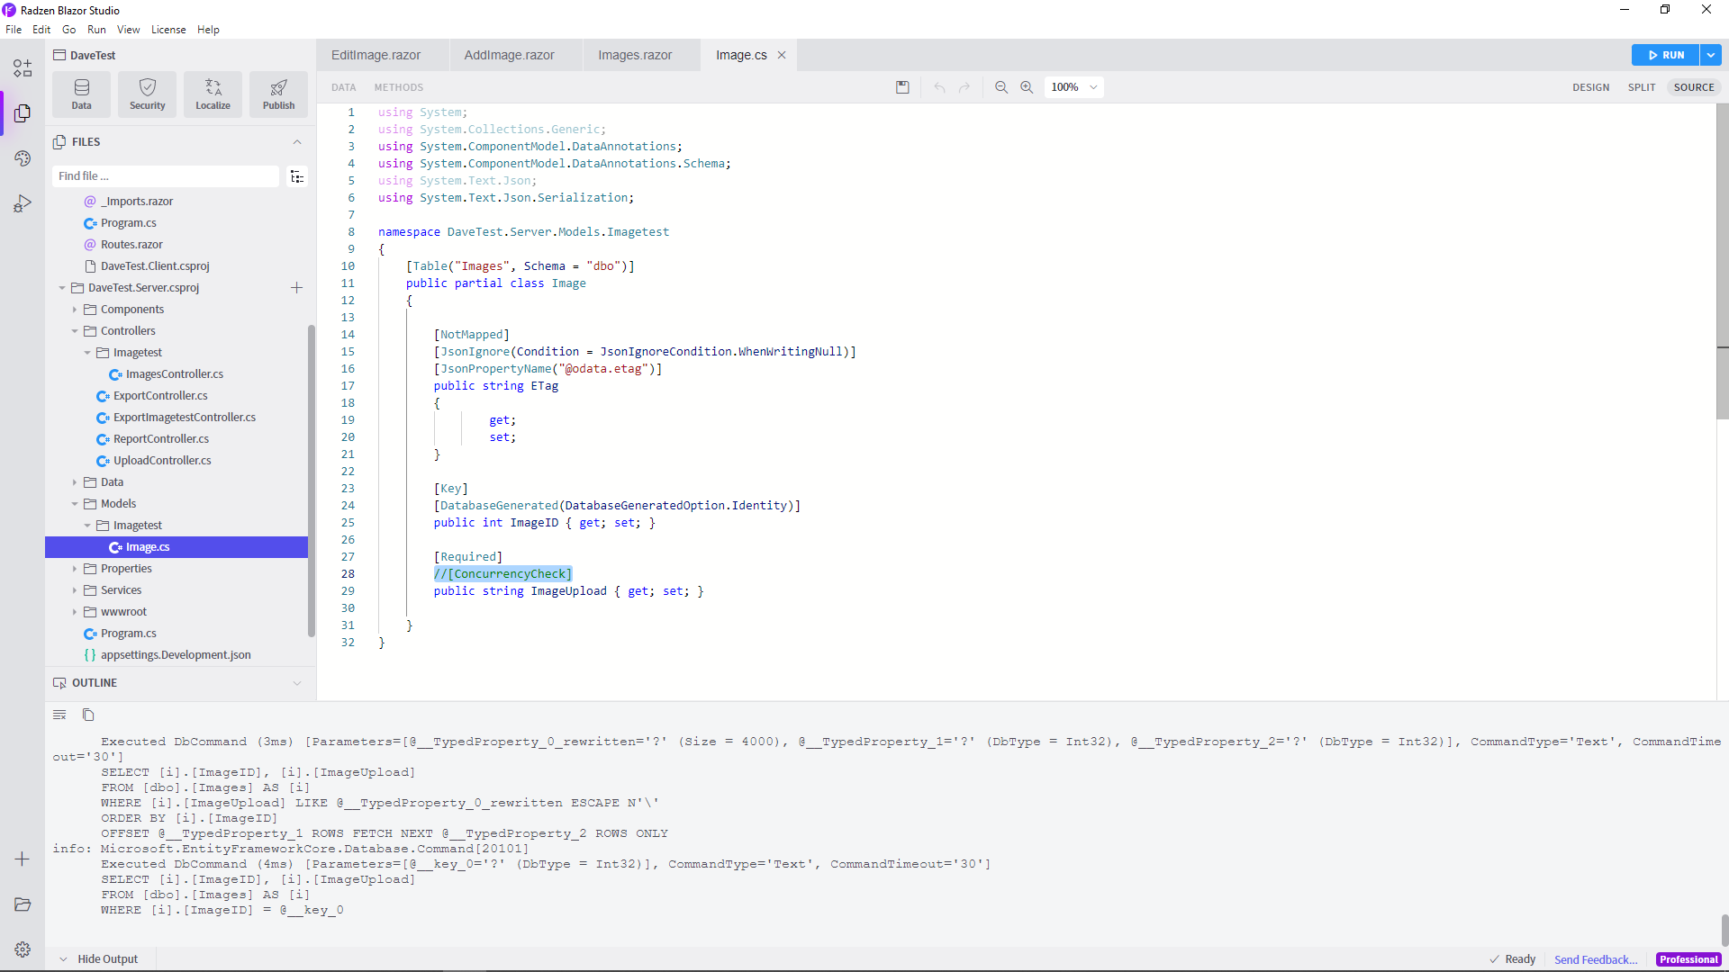Open the 100% zoom level dropdown
This screenshot has height=972, width=1729.
click(x=1073, y=87)
